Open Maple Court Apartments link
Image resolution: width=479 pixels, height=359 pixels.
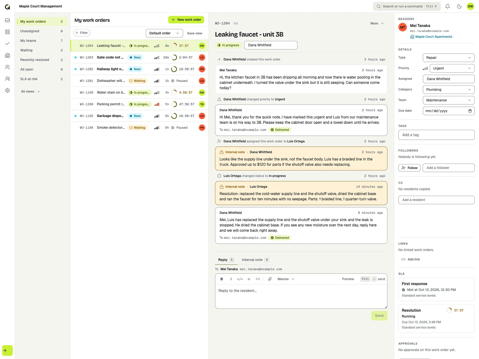[x=431, y=37]
